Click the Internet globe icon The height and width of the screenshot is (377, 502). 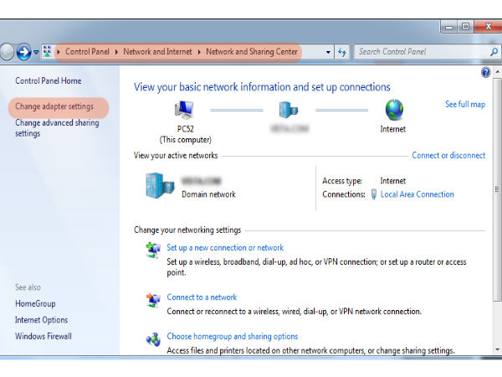click(x=393, y=110)
